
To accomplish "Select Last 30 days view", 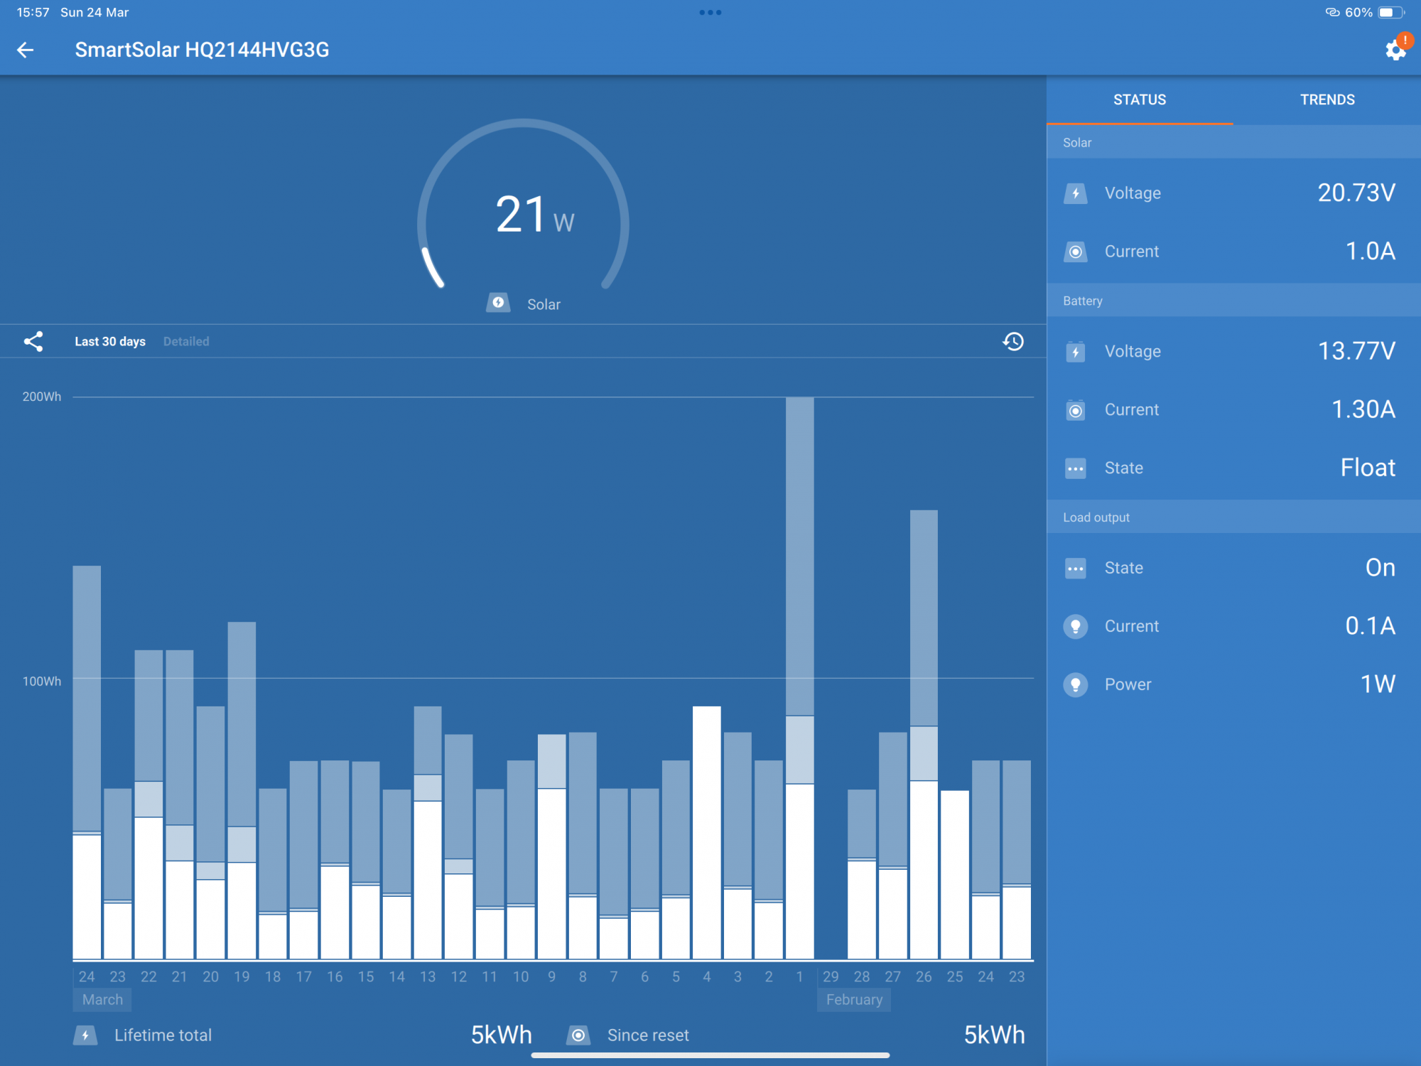I will [110, 342].
